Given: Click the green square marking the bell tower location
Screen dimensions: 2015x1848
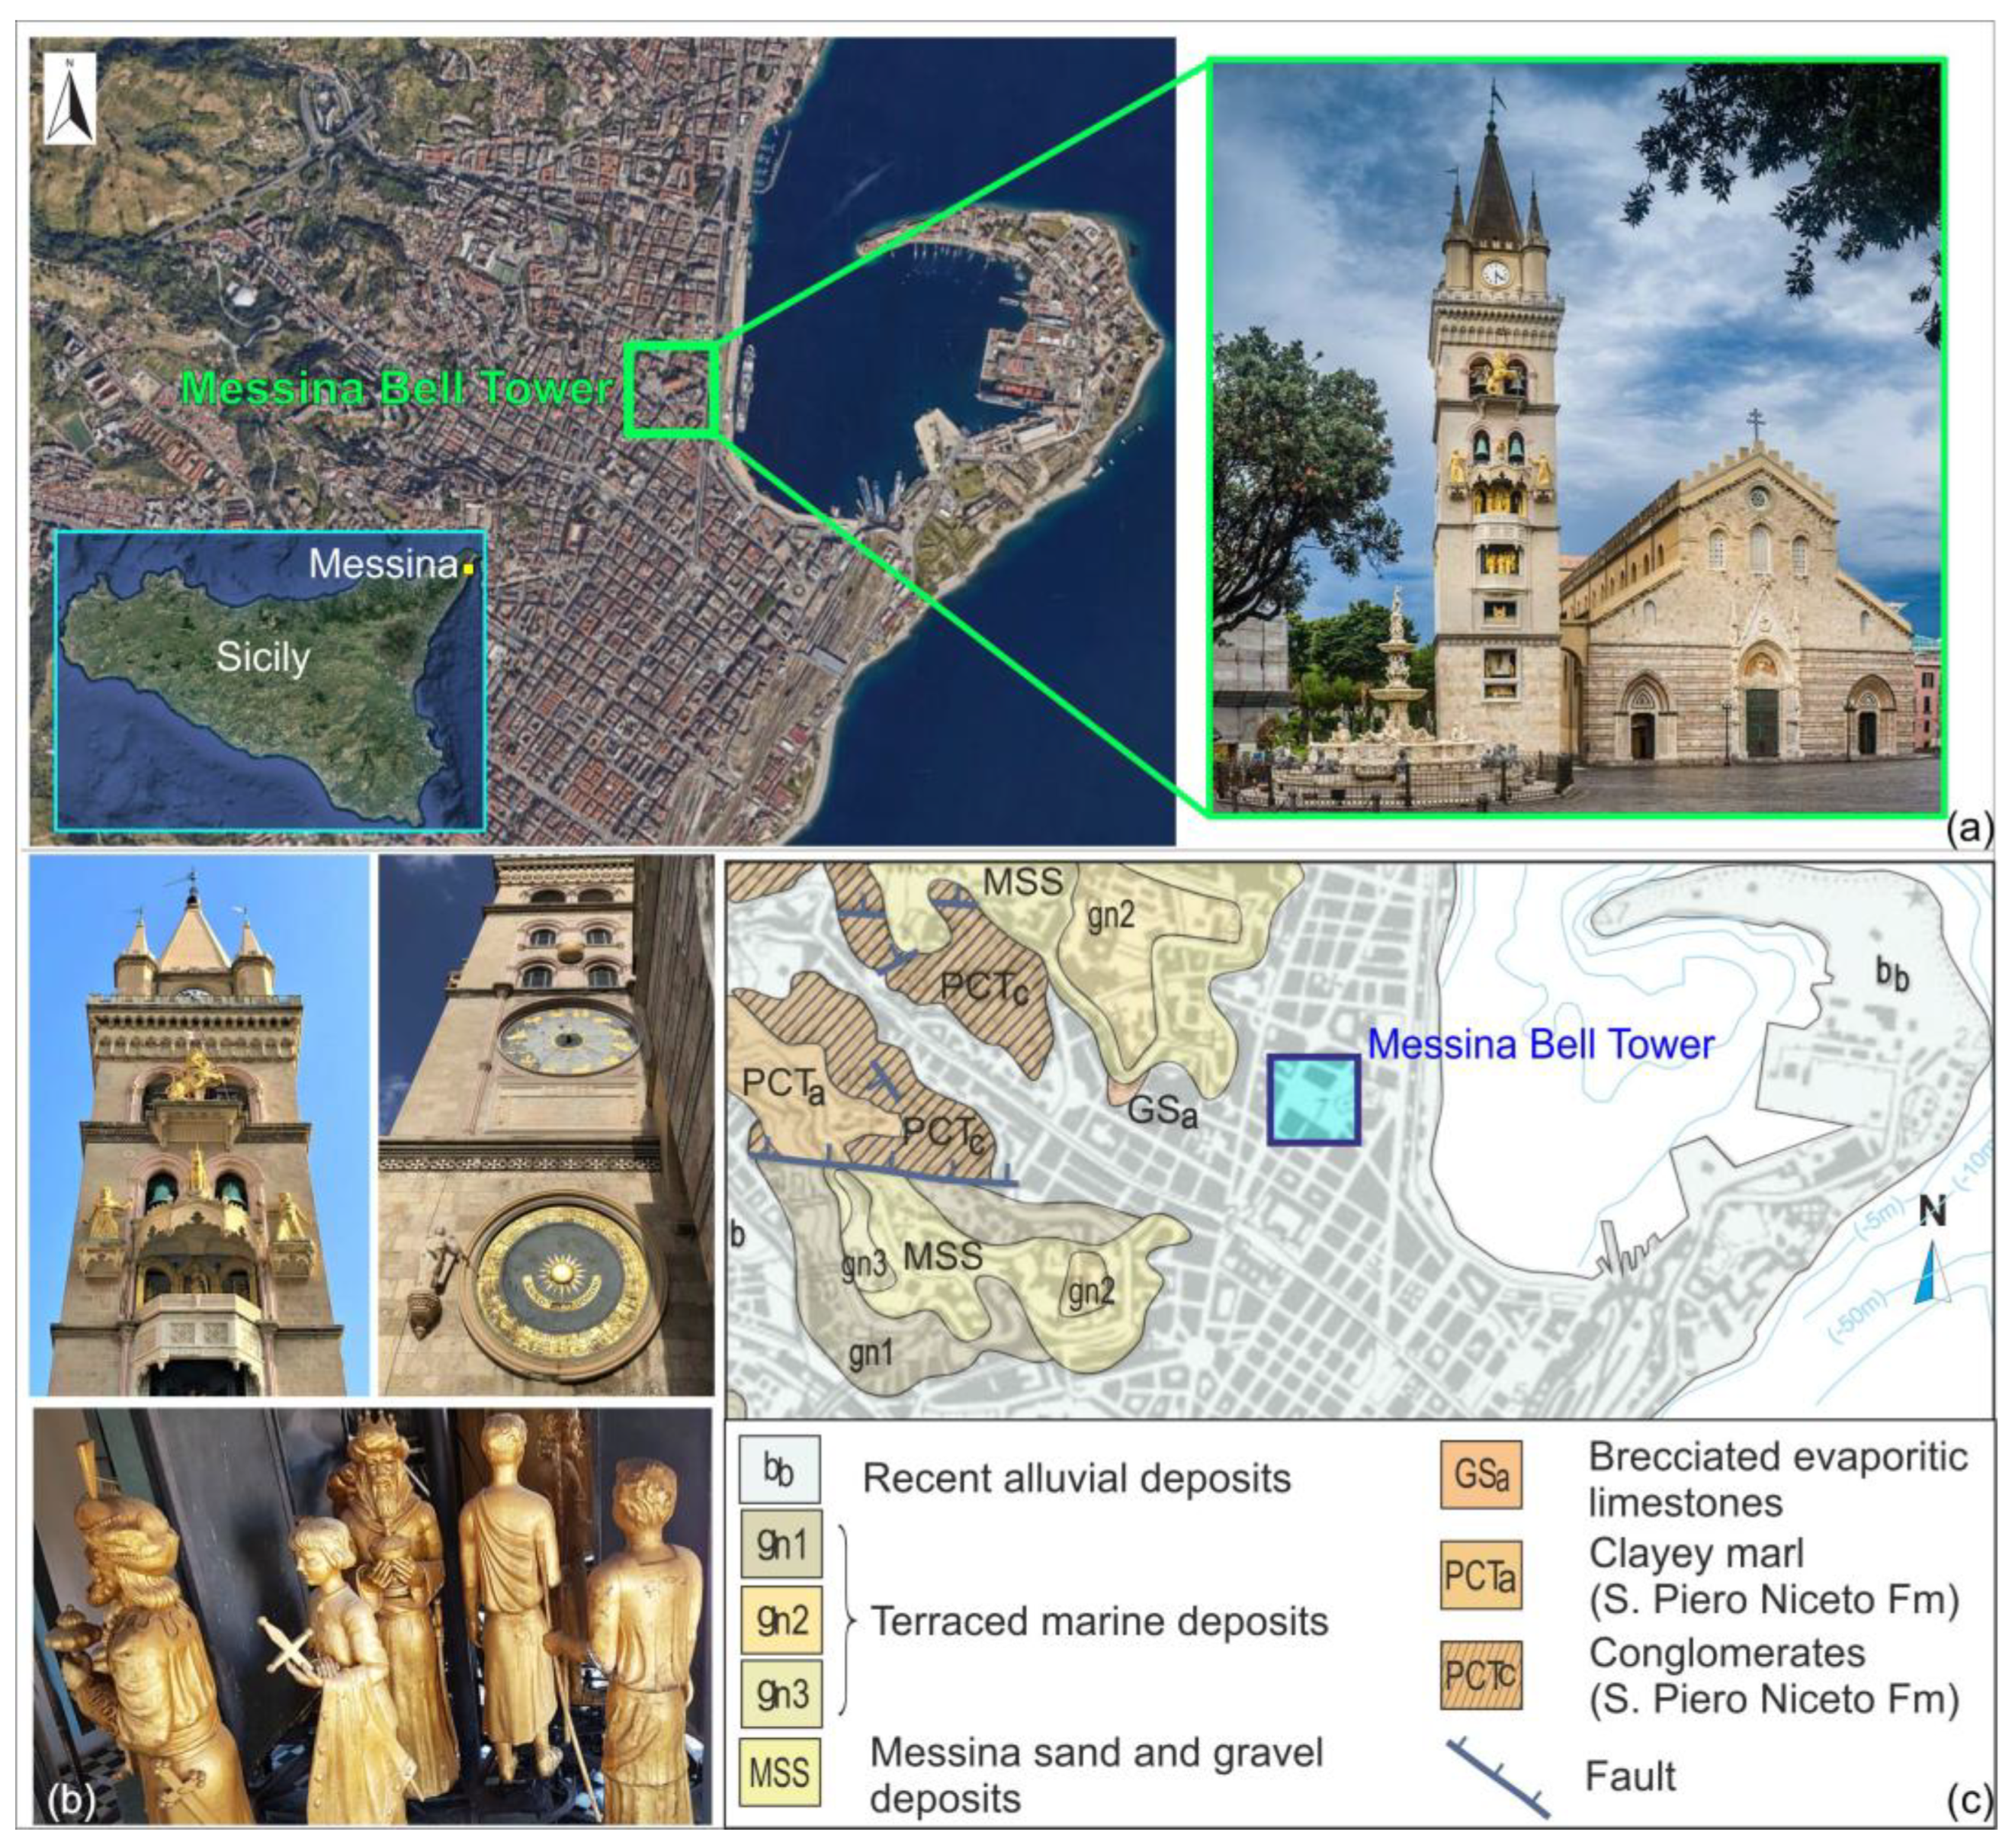Looking at the screenshot, I should (671, 389).
